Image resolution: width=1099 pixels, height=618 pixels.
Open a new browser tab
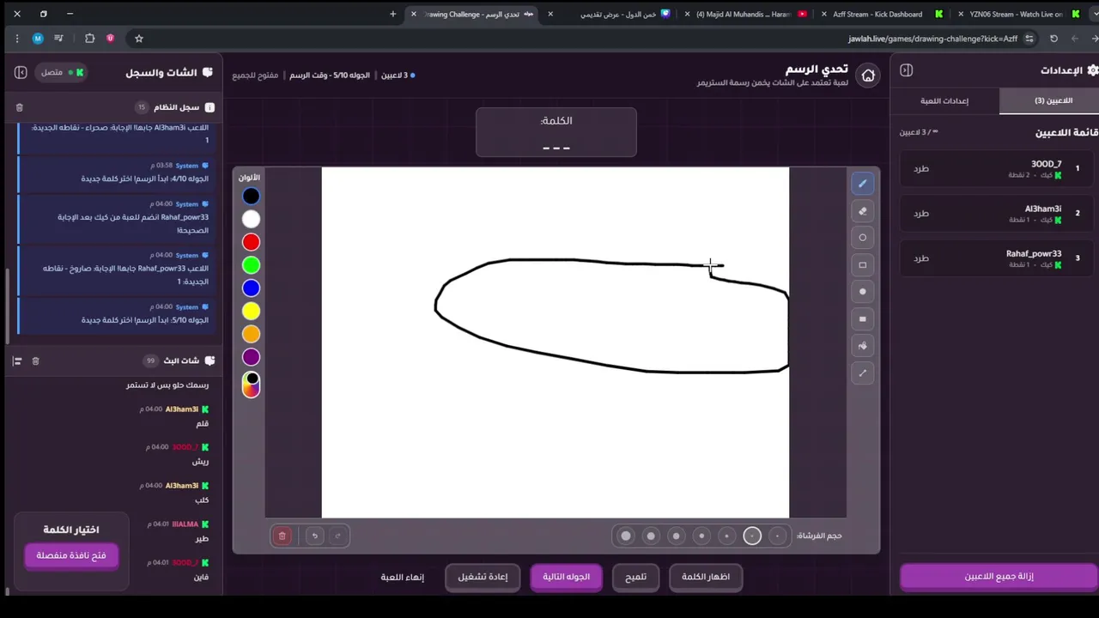[x=393, y=14]
